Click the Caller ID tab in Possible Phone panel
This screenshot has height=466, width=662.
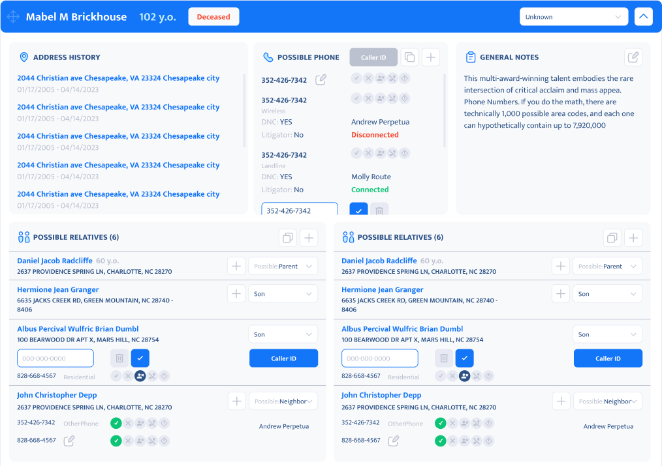(x=373, y=57)
